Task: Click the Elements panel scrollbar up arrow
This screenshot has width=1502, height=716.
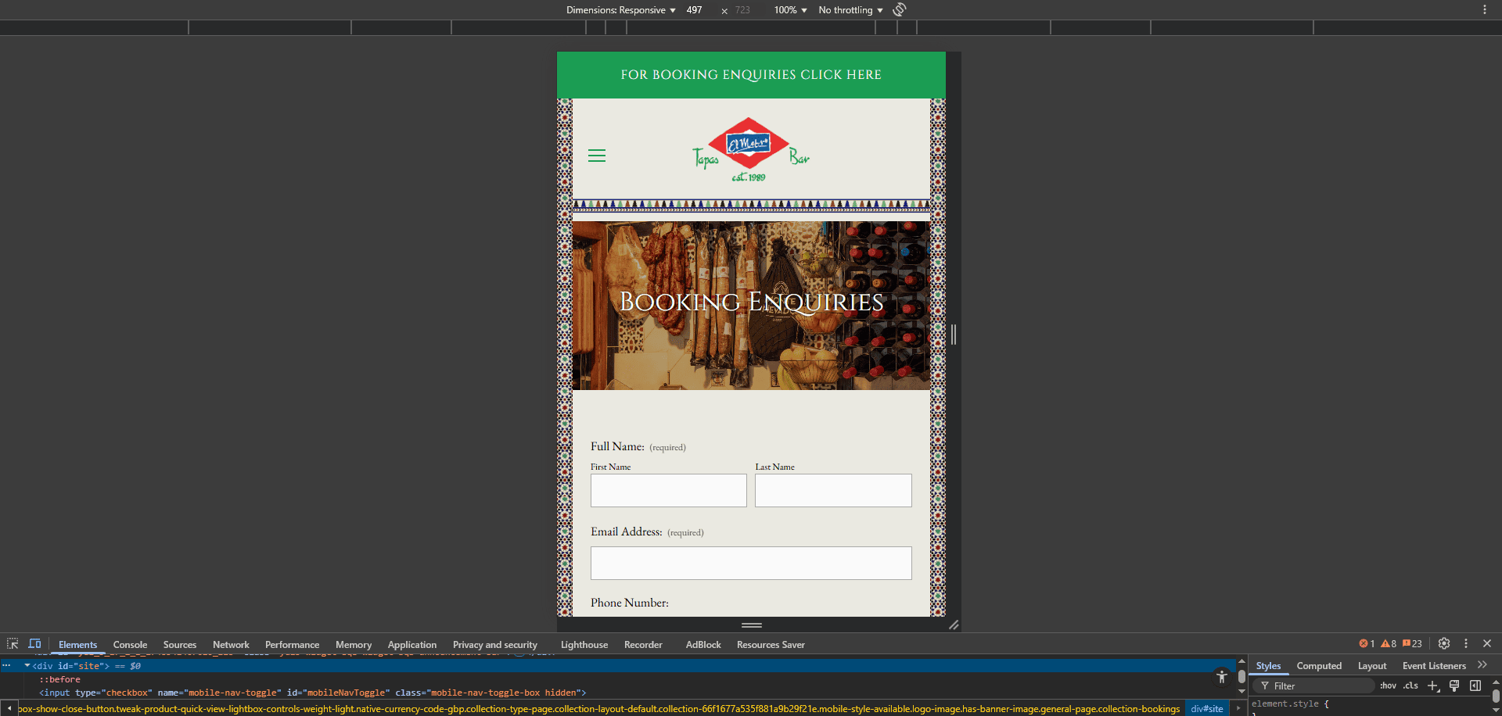Action: (x=1241, y=661)
